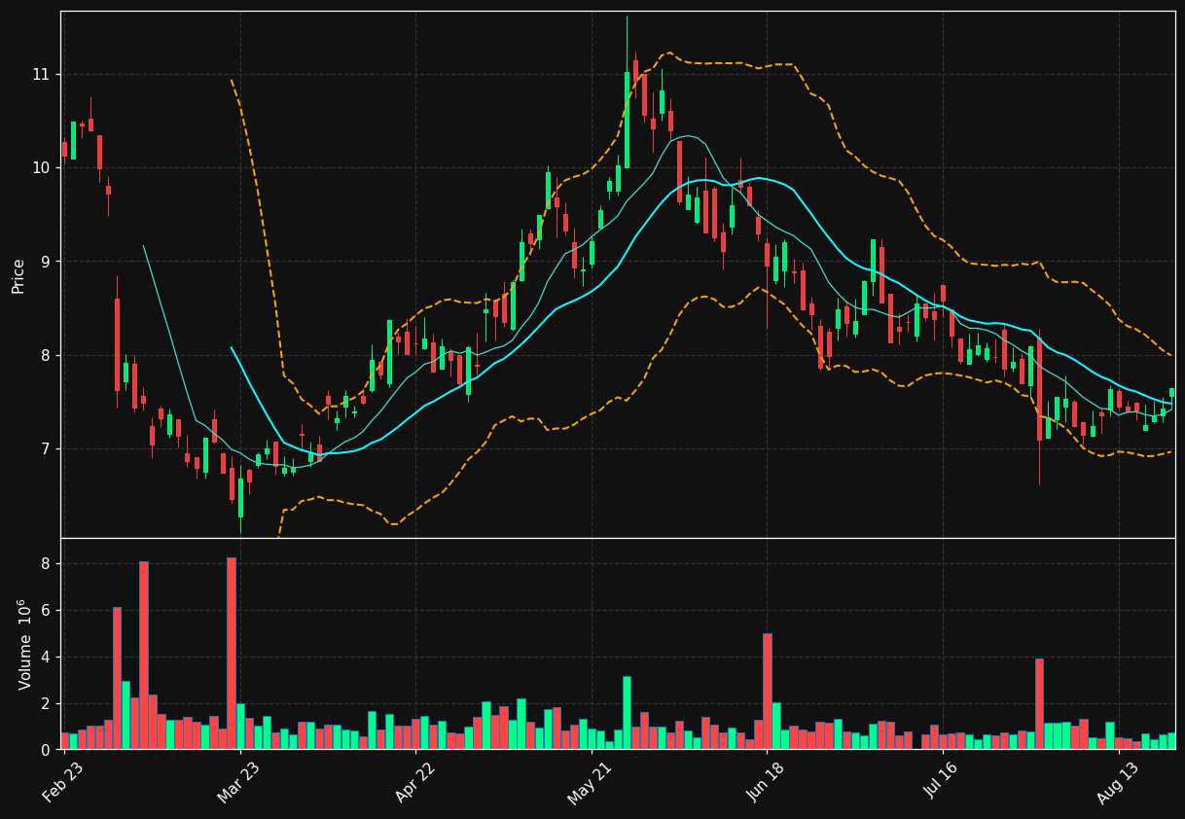The height and width of the screenshot is (819, 1185).
Task: Click the tallest green candlestick at the late-May peak
Action: coord(627,120)
